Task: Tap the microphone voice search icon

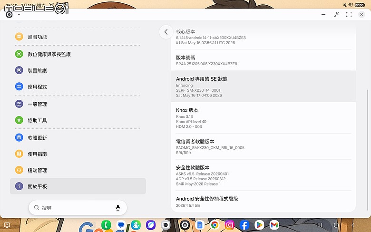Action: pos(118,208)
